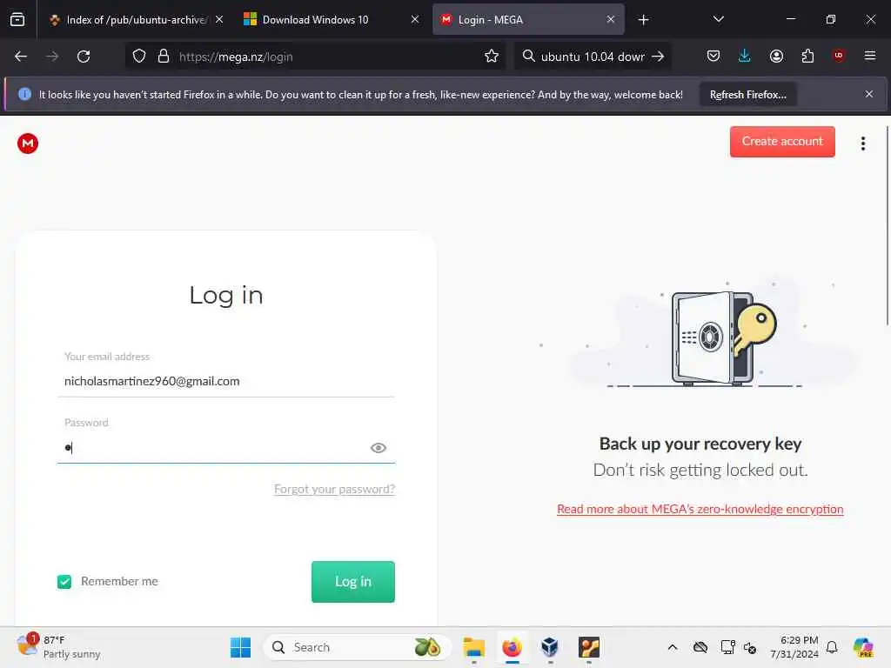The image size is (891, 668).
Task: Click the Firefox taskbar icon
Action: 512,647
